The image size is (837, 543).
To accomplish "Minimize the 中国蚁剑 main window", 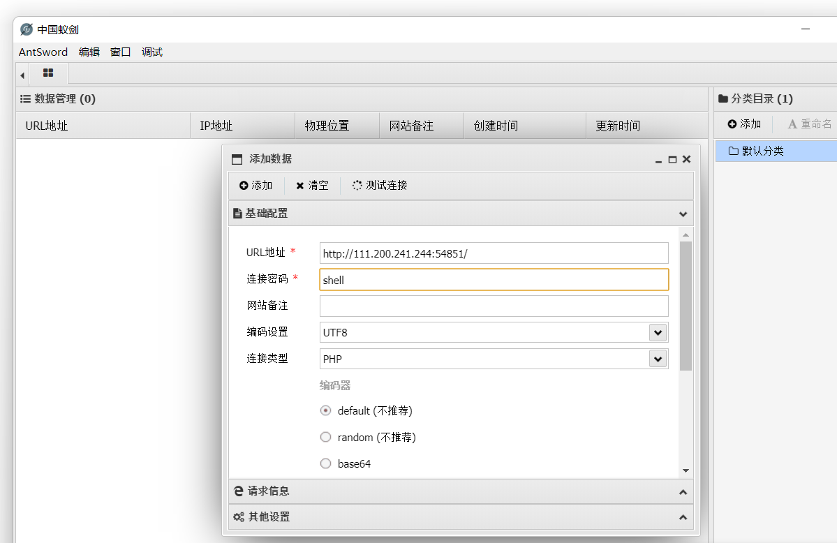I will (x=806, y=29).
